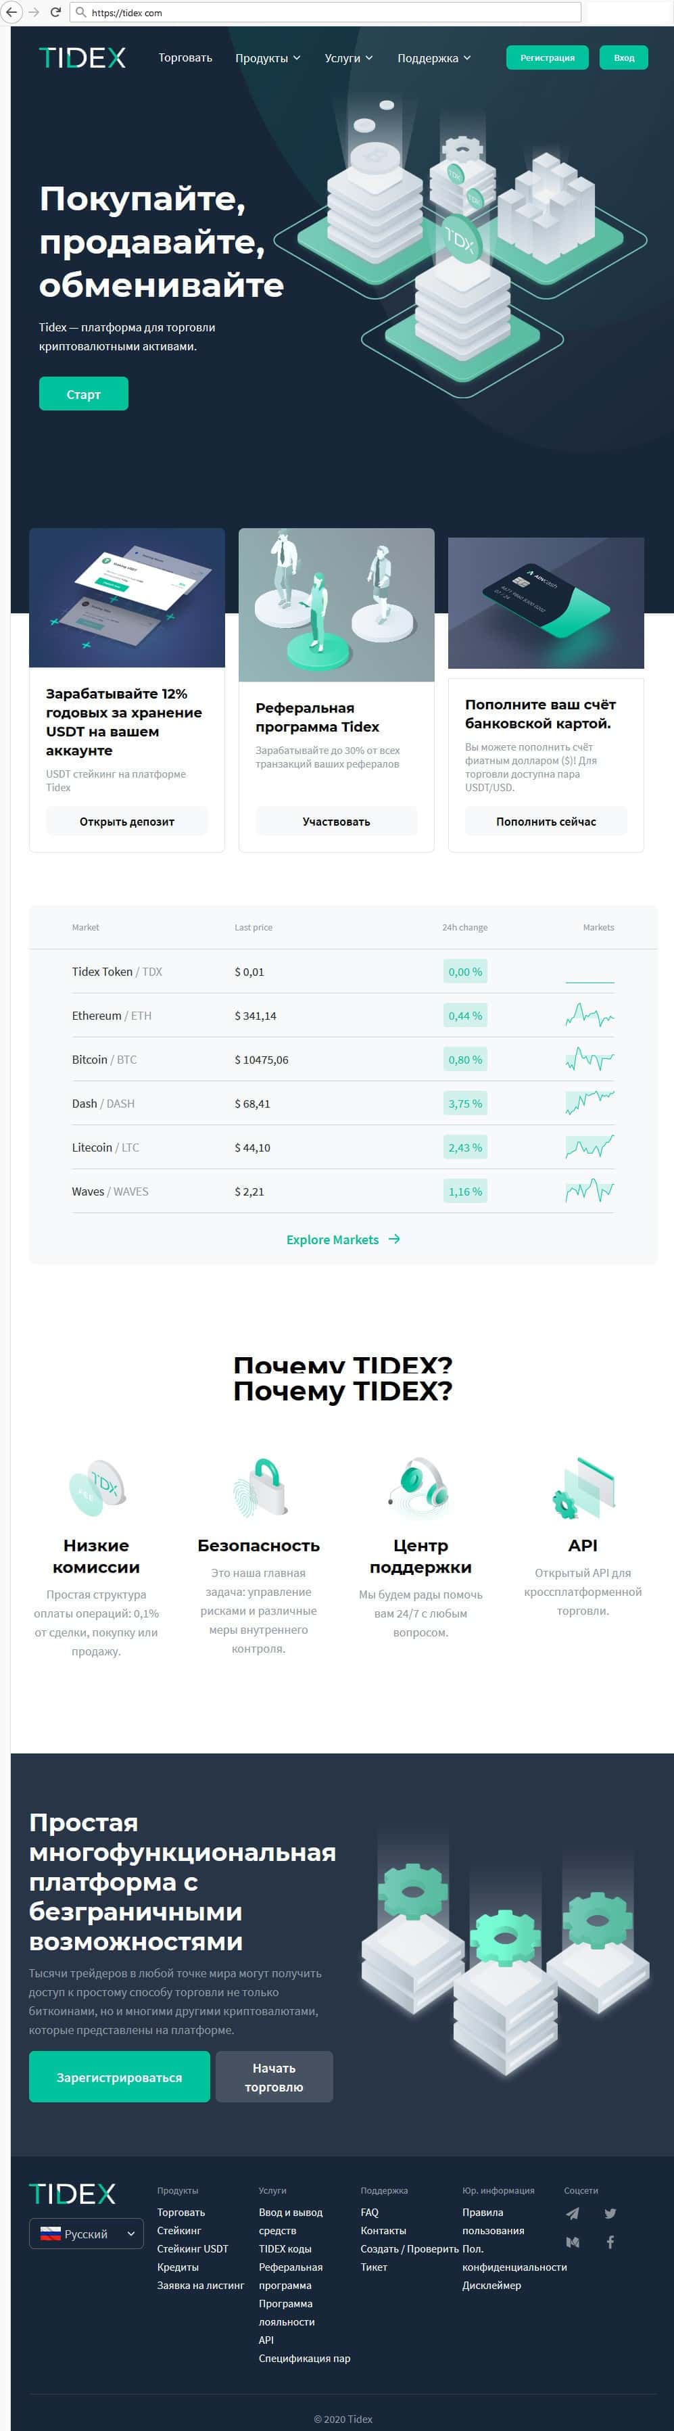Follow the Explore Markets link
The width and height of the screenshot is (674, 2431).
pos(343,1239)
